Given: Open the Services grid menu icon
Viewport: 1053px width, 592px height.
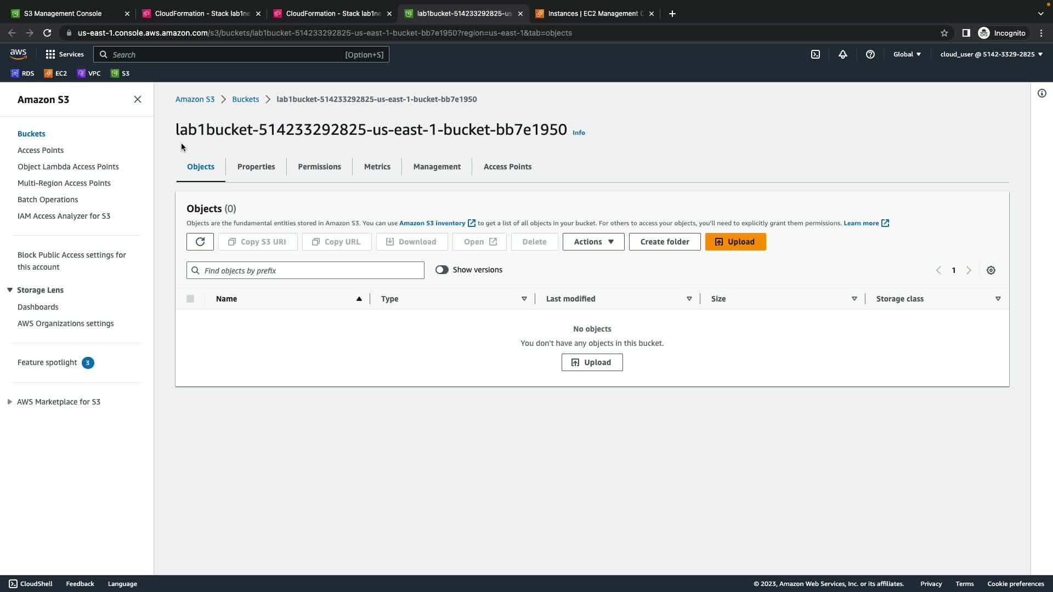Looking at the screenshot, I should 50,54.
